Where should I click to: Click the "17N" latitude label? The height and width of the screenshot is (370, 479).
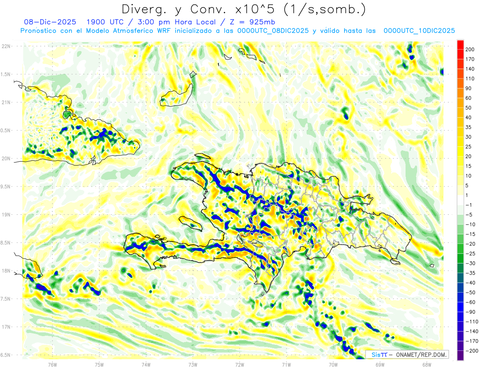(x=6, y=327)
